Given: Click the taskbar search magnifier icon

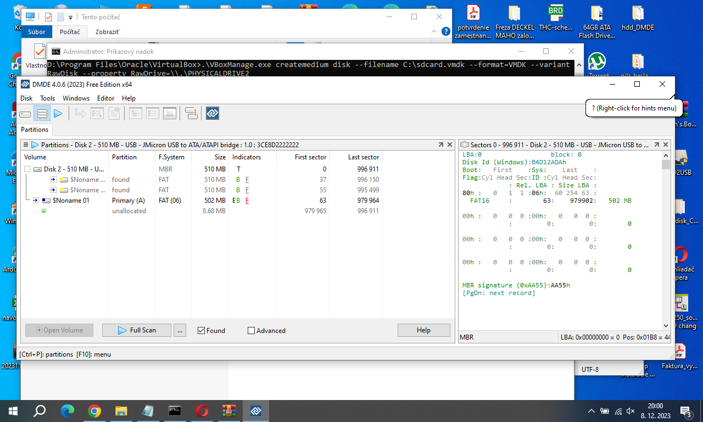Looking at the screenshot, I should (x=40, y=410).
